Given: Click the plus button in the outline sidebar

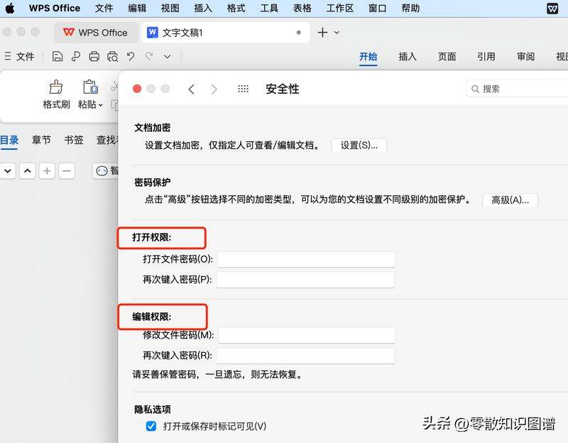Looking at the screenshot, I should point(46,170).
